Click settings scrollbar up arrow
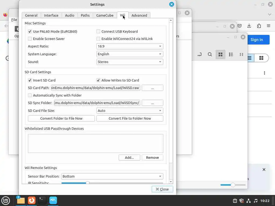The height and width of the screenshot is (206, 275). pos(171,20)
